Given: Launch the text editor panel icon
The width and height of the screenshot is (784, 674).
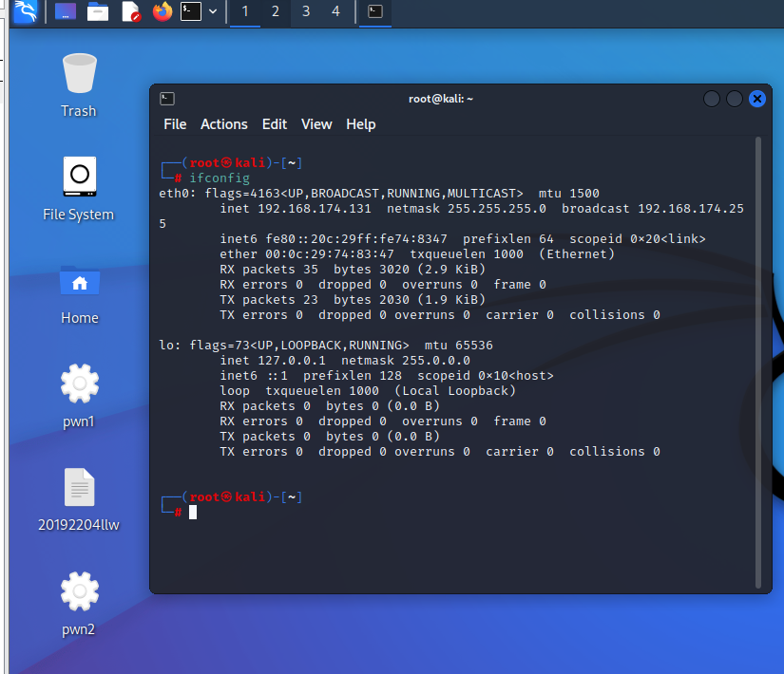Looking at the screenshot, I should tap(130, 11).
